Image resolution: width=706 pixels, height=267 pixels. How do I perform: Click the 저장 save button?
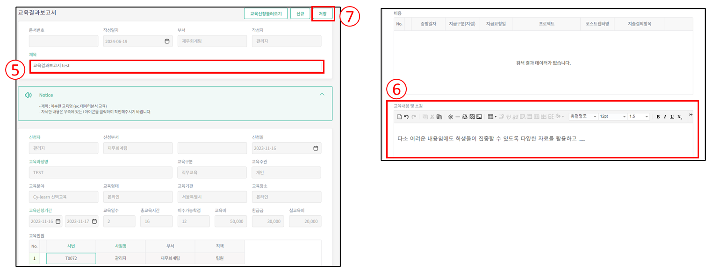tap(323, 14)
